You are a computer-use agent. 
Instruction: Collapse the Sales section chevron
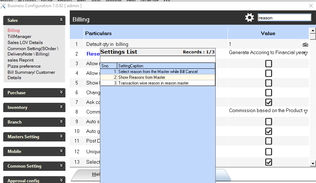(x=61, y=20)
